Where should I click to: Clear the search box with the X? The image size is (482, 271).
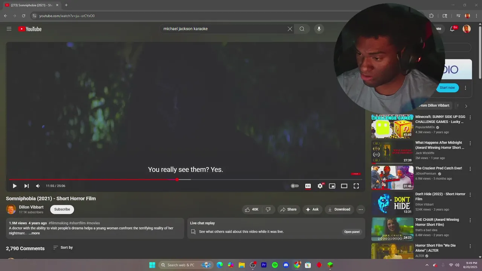pos(290,29)
